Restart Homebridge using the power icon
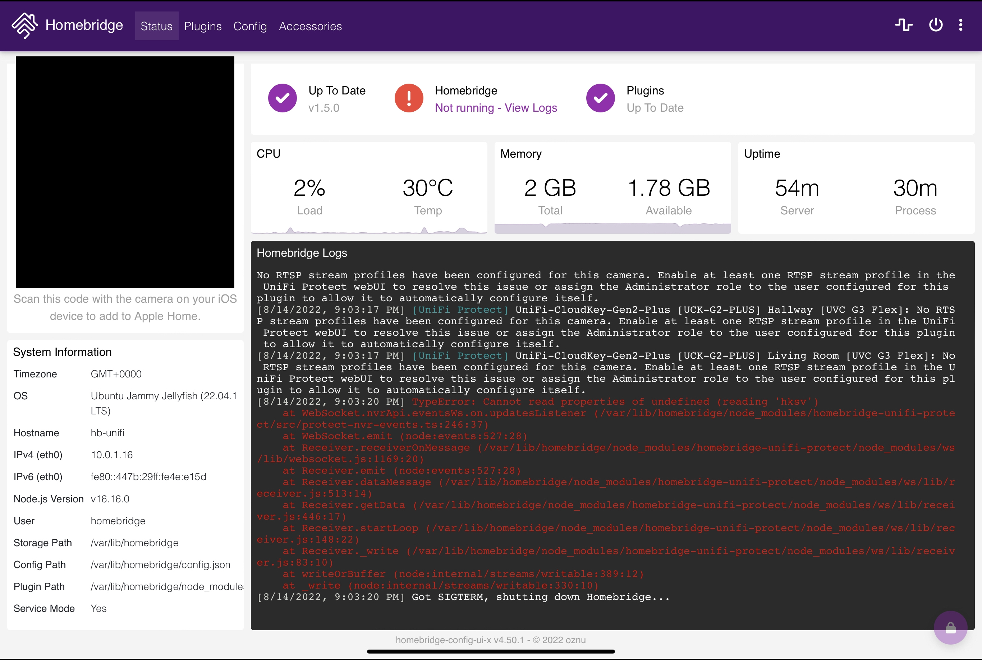This screenshot has height=660, width=982. [935, 25]
